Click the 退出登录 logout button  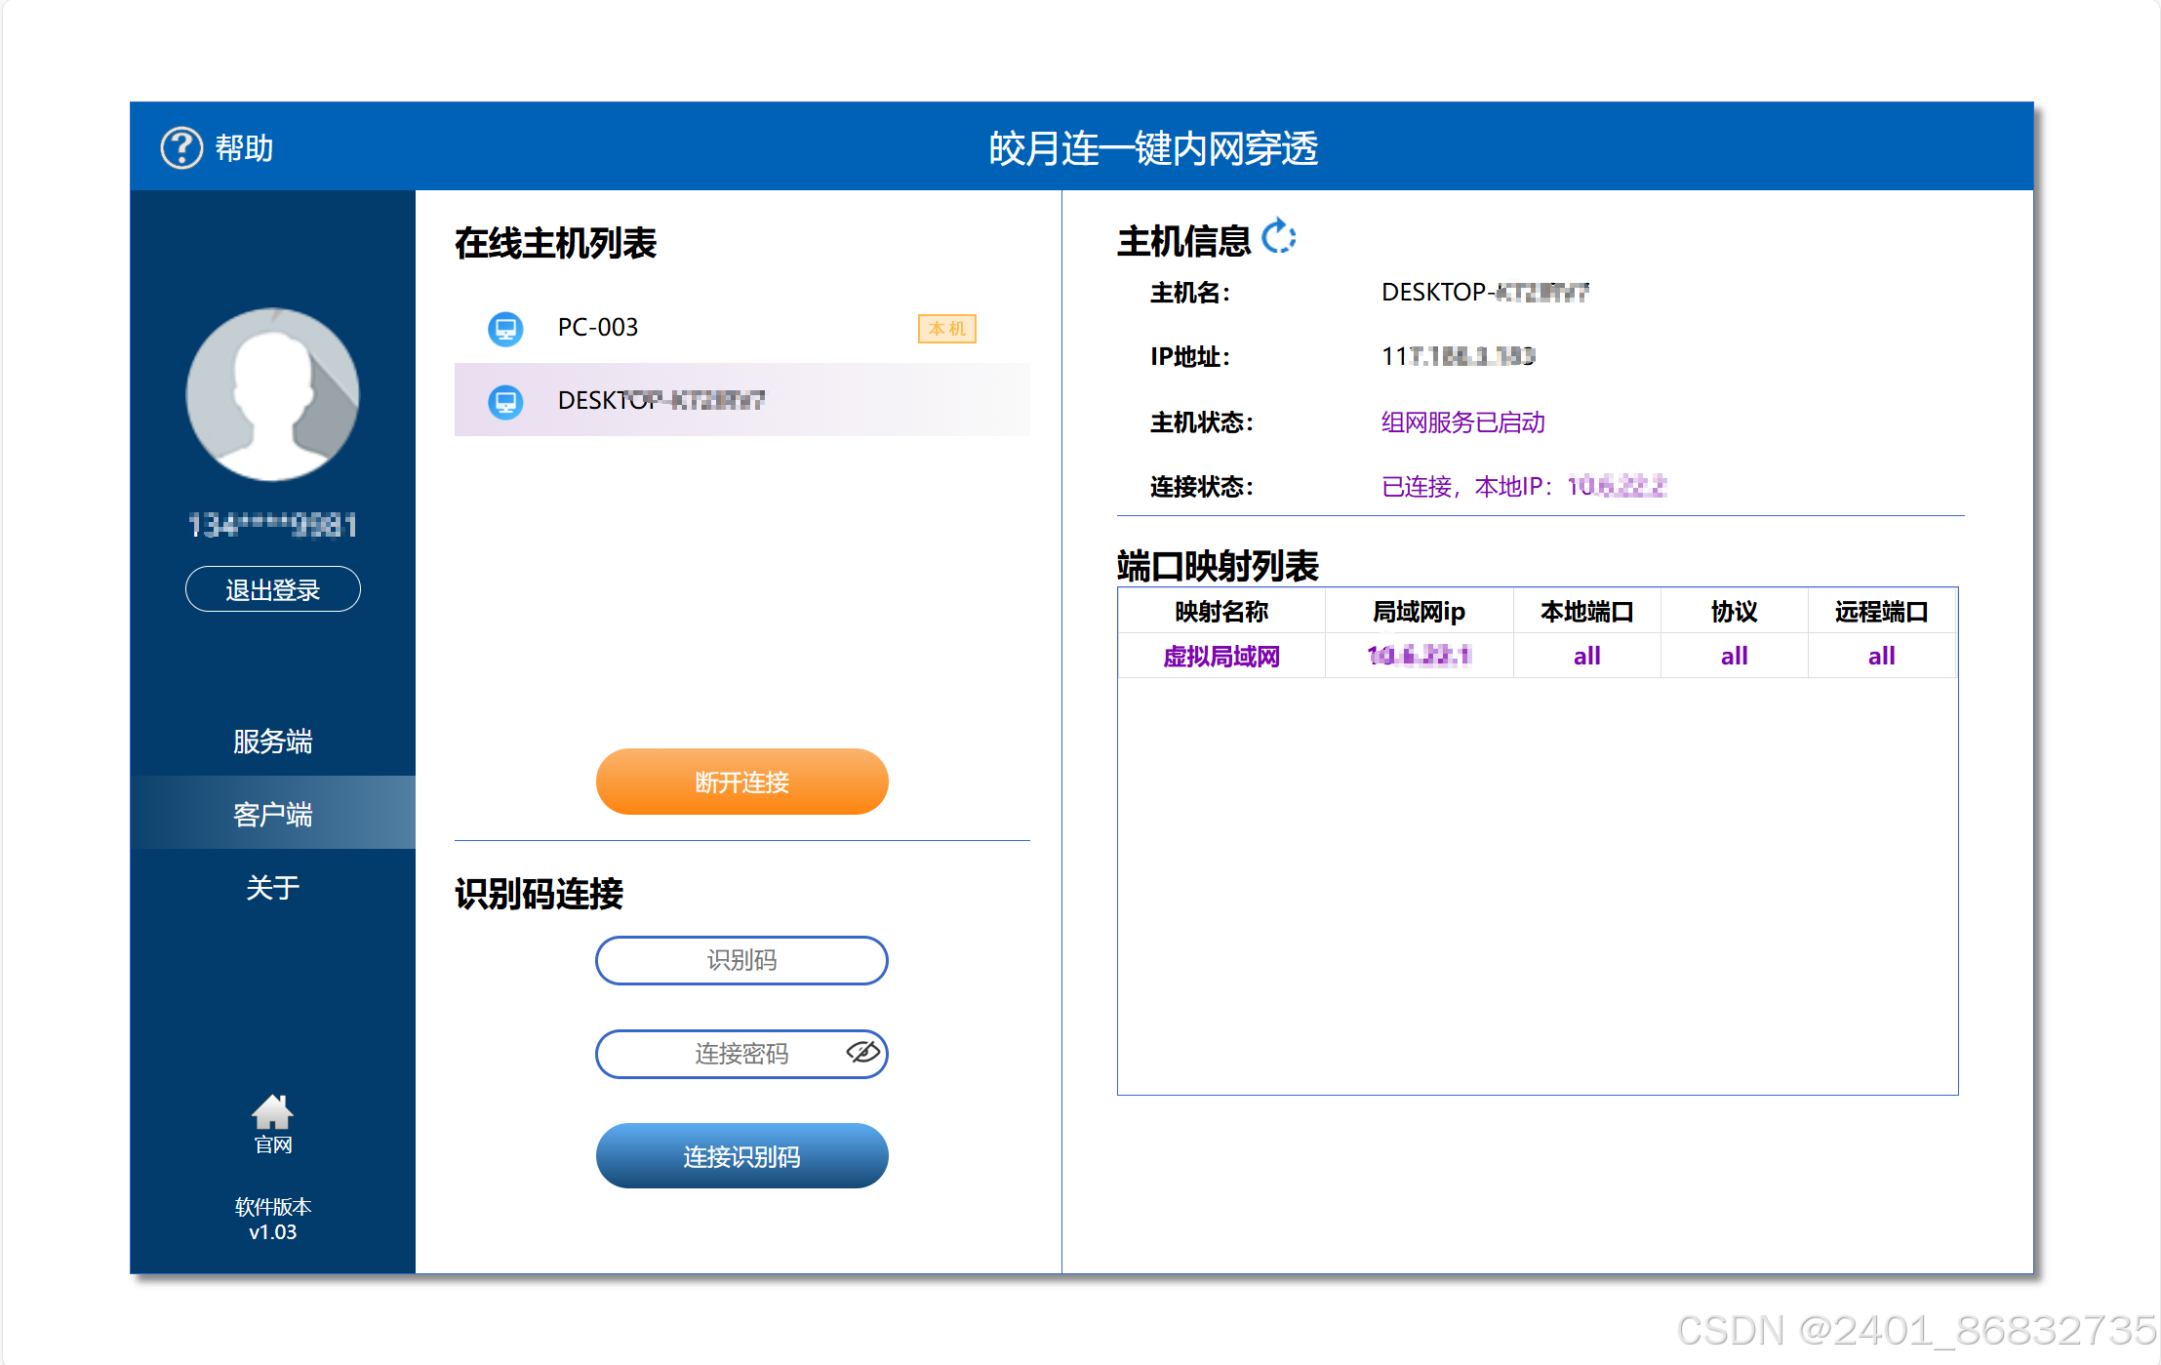pyautogui.click(x=272, y=589)
